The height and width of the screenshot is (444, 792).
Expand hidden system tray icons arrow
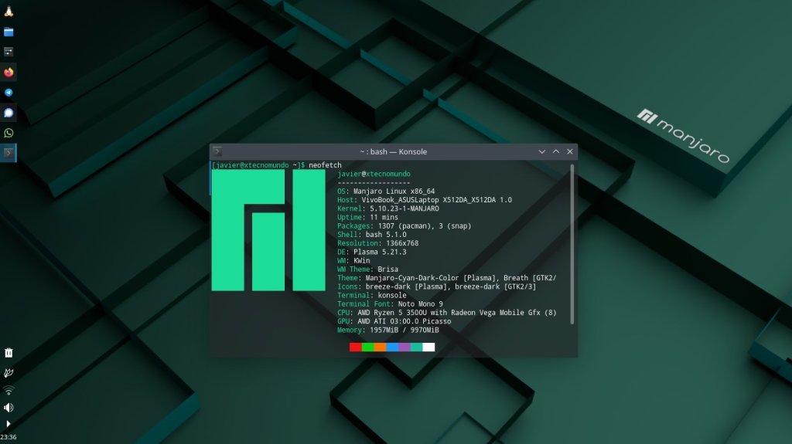tap(9, 423)
